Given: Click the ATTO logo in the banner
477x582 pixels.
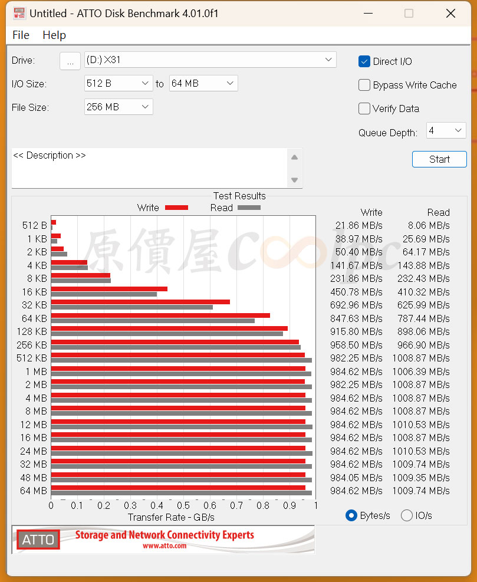Looking at the screenshot, I should (38, 540).
